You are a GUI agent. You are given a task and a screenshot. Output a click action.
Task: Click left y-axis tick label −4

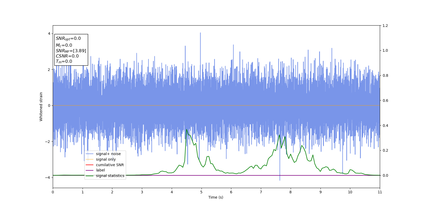point(48,178)
